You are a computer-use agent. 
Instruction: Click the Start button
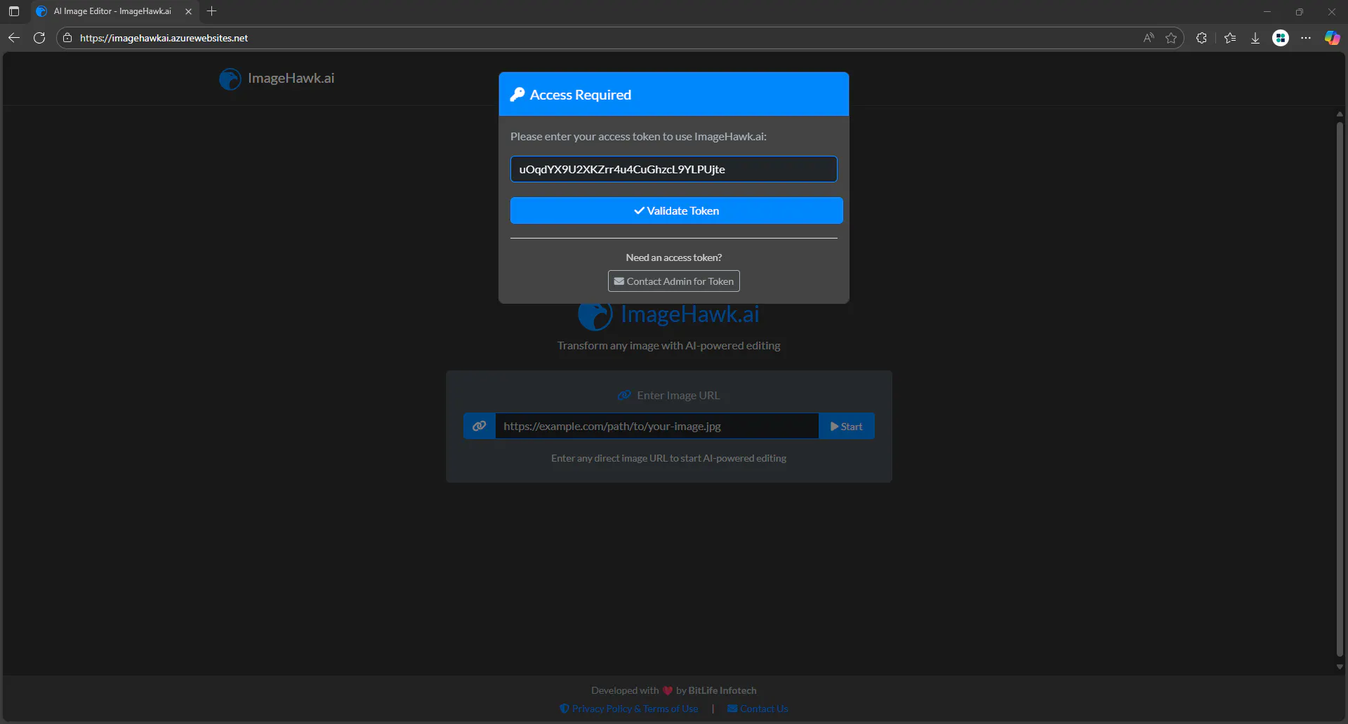(x=846, y=426)
